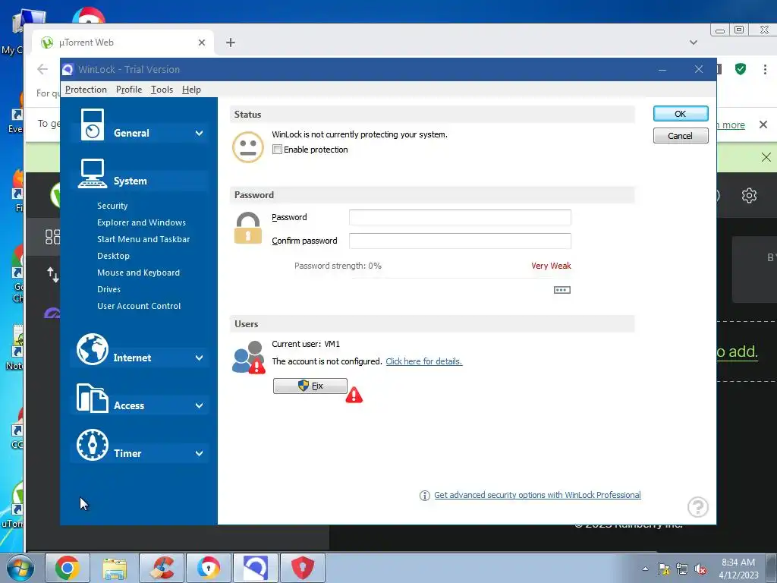Click the round help question-mark icon
Screen dimensions: 777x583
(698, 507)
